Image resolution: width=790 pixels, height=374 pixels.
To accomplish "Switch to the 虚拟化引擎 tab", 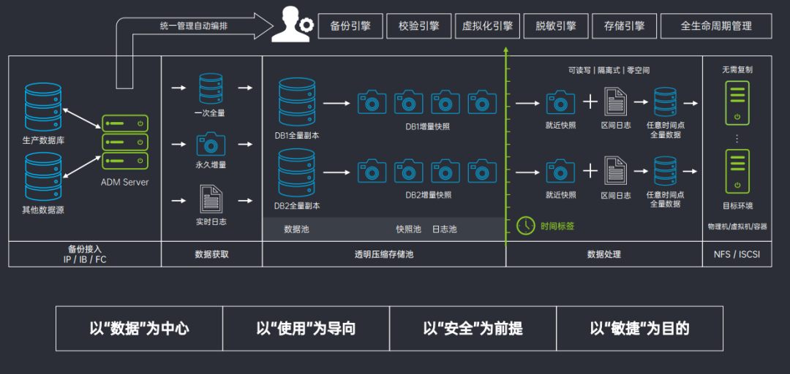I will [x=488, y=26].
